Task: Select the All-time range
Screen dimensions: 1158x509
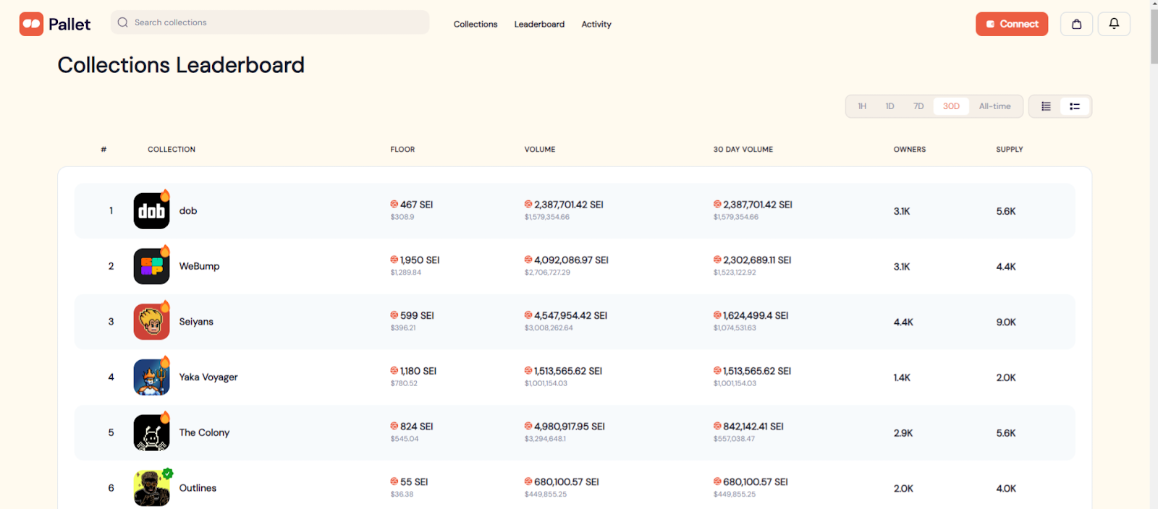Action: [x=995, y=106]
